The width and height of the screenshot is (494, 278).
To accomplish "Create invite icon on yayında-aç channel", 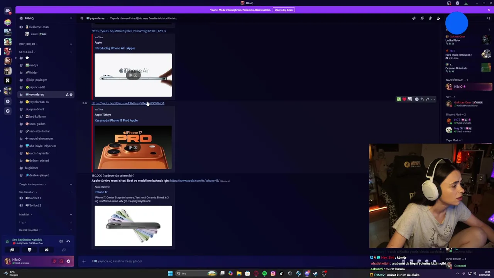I will click(67, 95).
